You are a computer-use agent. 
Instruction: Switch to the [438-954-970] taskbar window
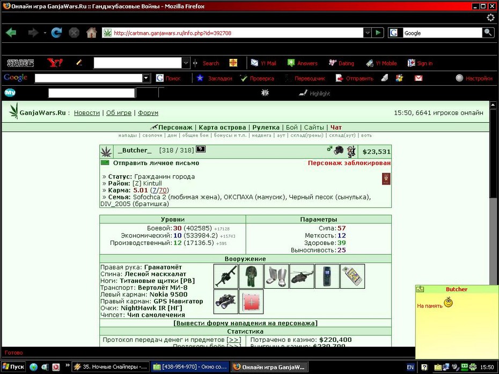190,366
